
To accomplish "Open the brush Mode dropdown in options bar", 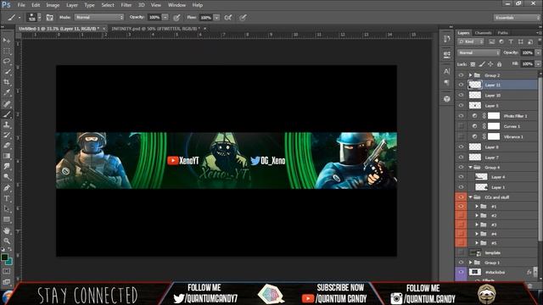I will coord(99,17).
